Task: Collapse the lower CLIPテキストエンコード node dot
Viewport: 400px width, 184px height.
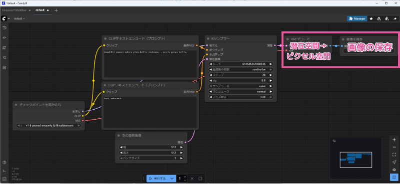Action: click(x=105, y=85)
